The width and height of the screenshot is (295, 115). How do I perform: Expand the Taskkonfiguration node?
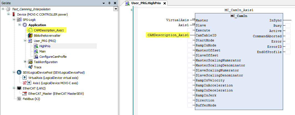tap(25, 62)
